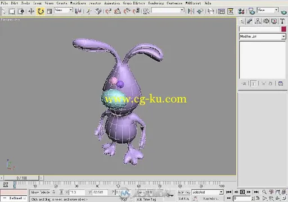Click the Zoom magnifier viewport control
The height and width of the screenshot is (202, 288).
coord(264,192)
